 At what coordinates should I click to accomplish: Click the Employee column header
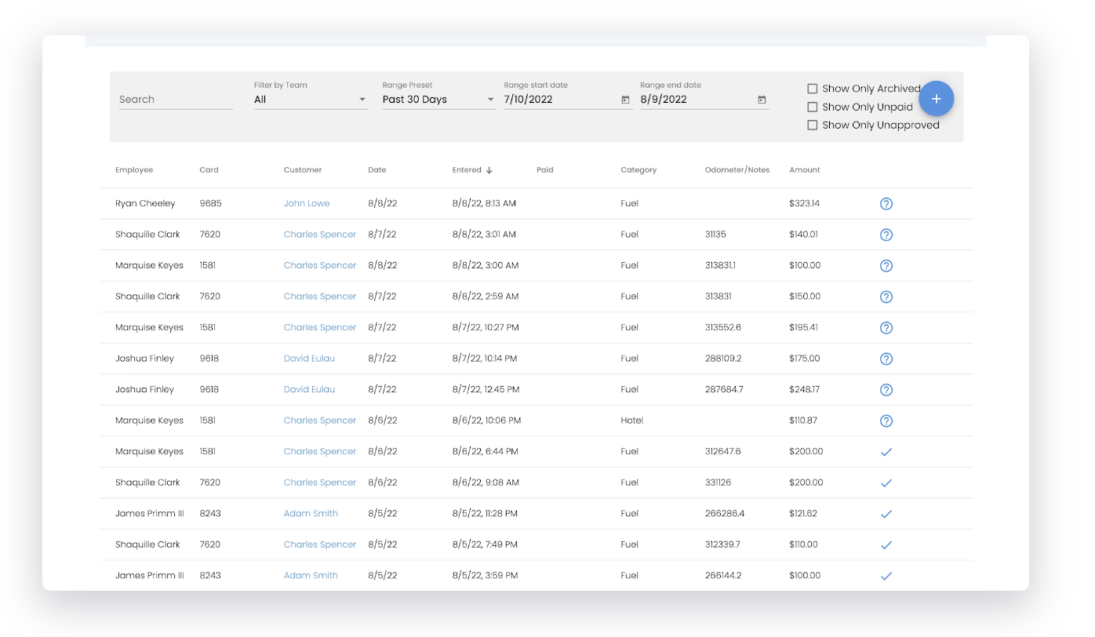click(134, 169)
